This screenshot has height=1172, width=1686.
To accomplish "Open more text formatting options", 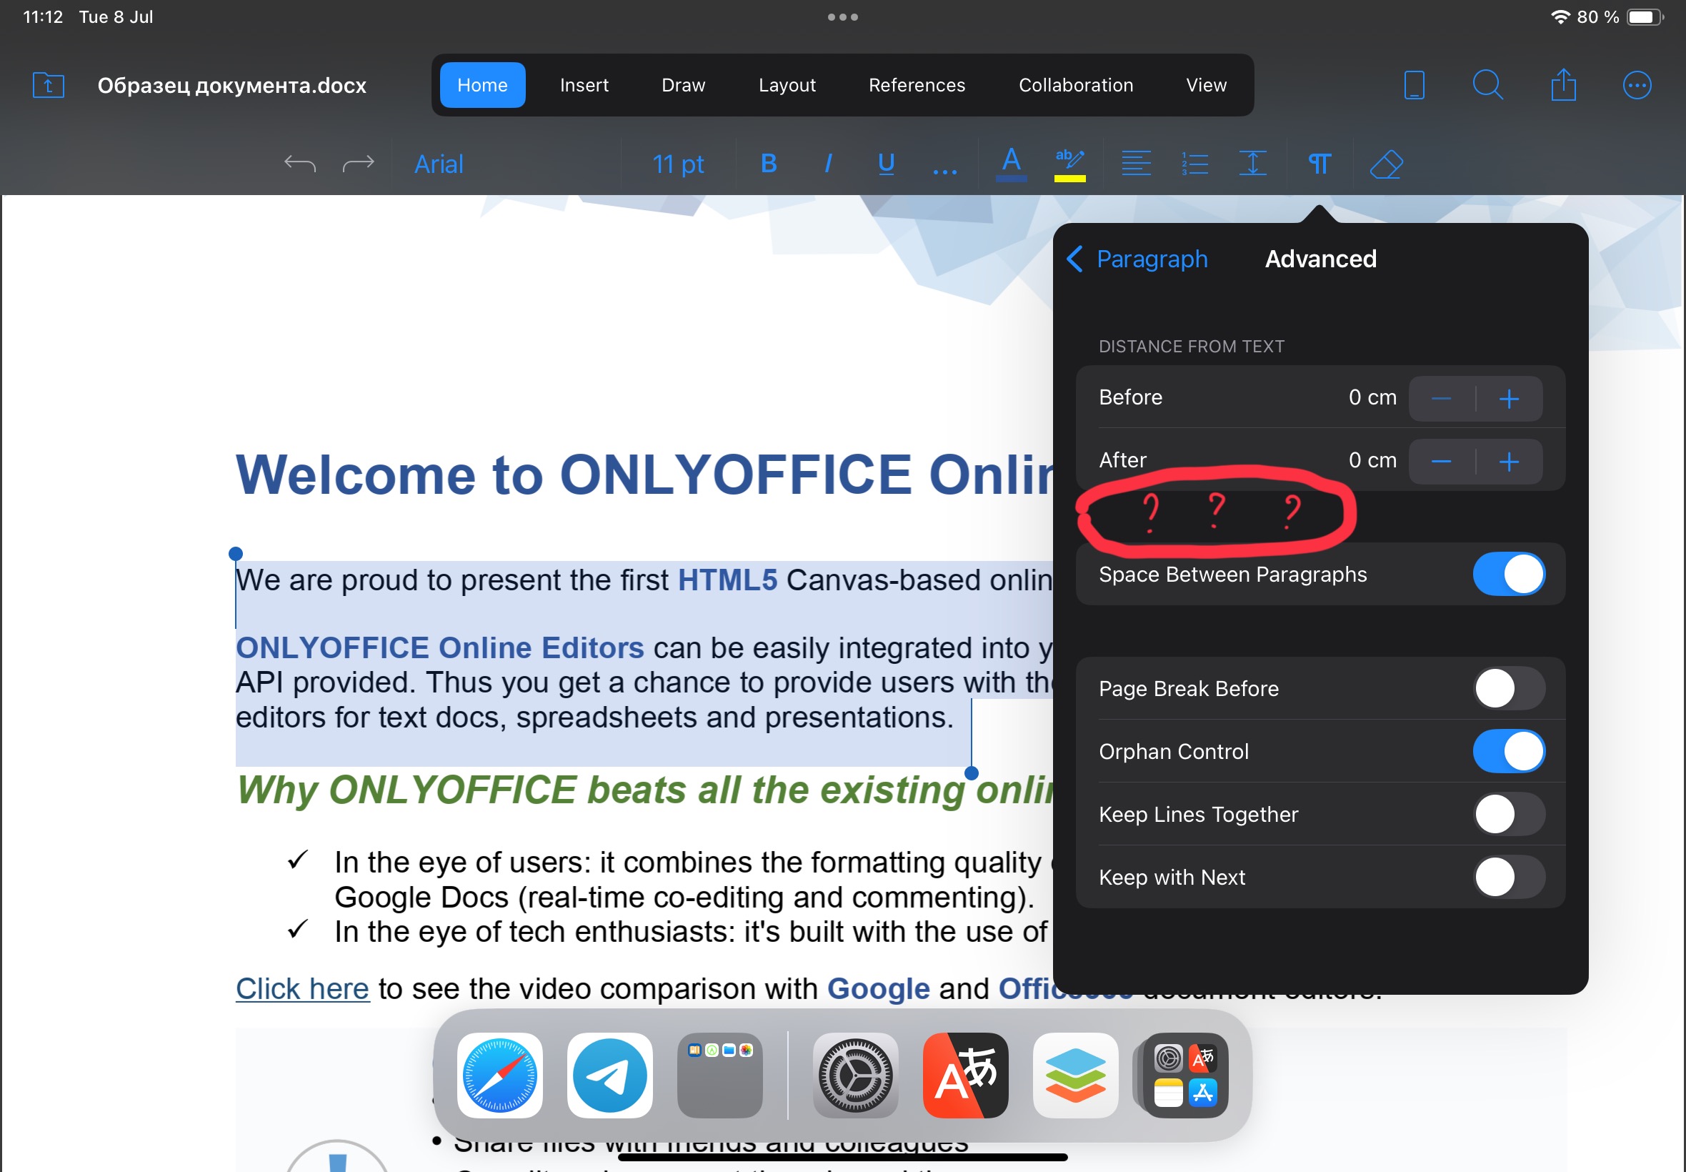I will click(944, 172).
